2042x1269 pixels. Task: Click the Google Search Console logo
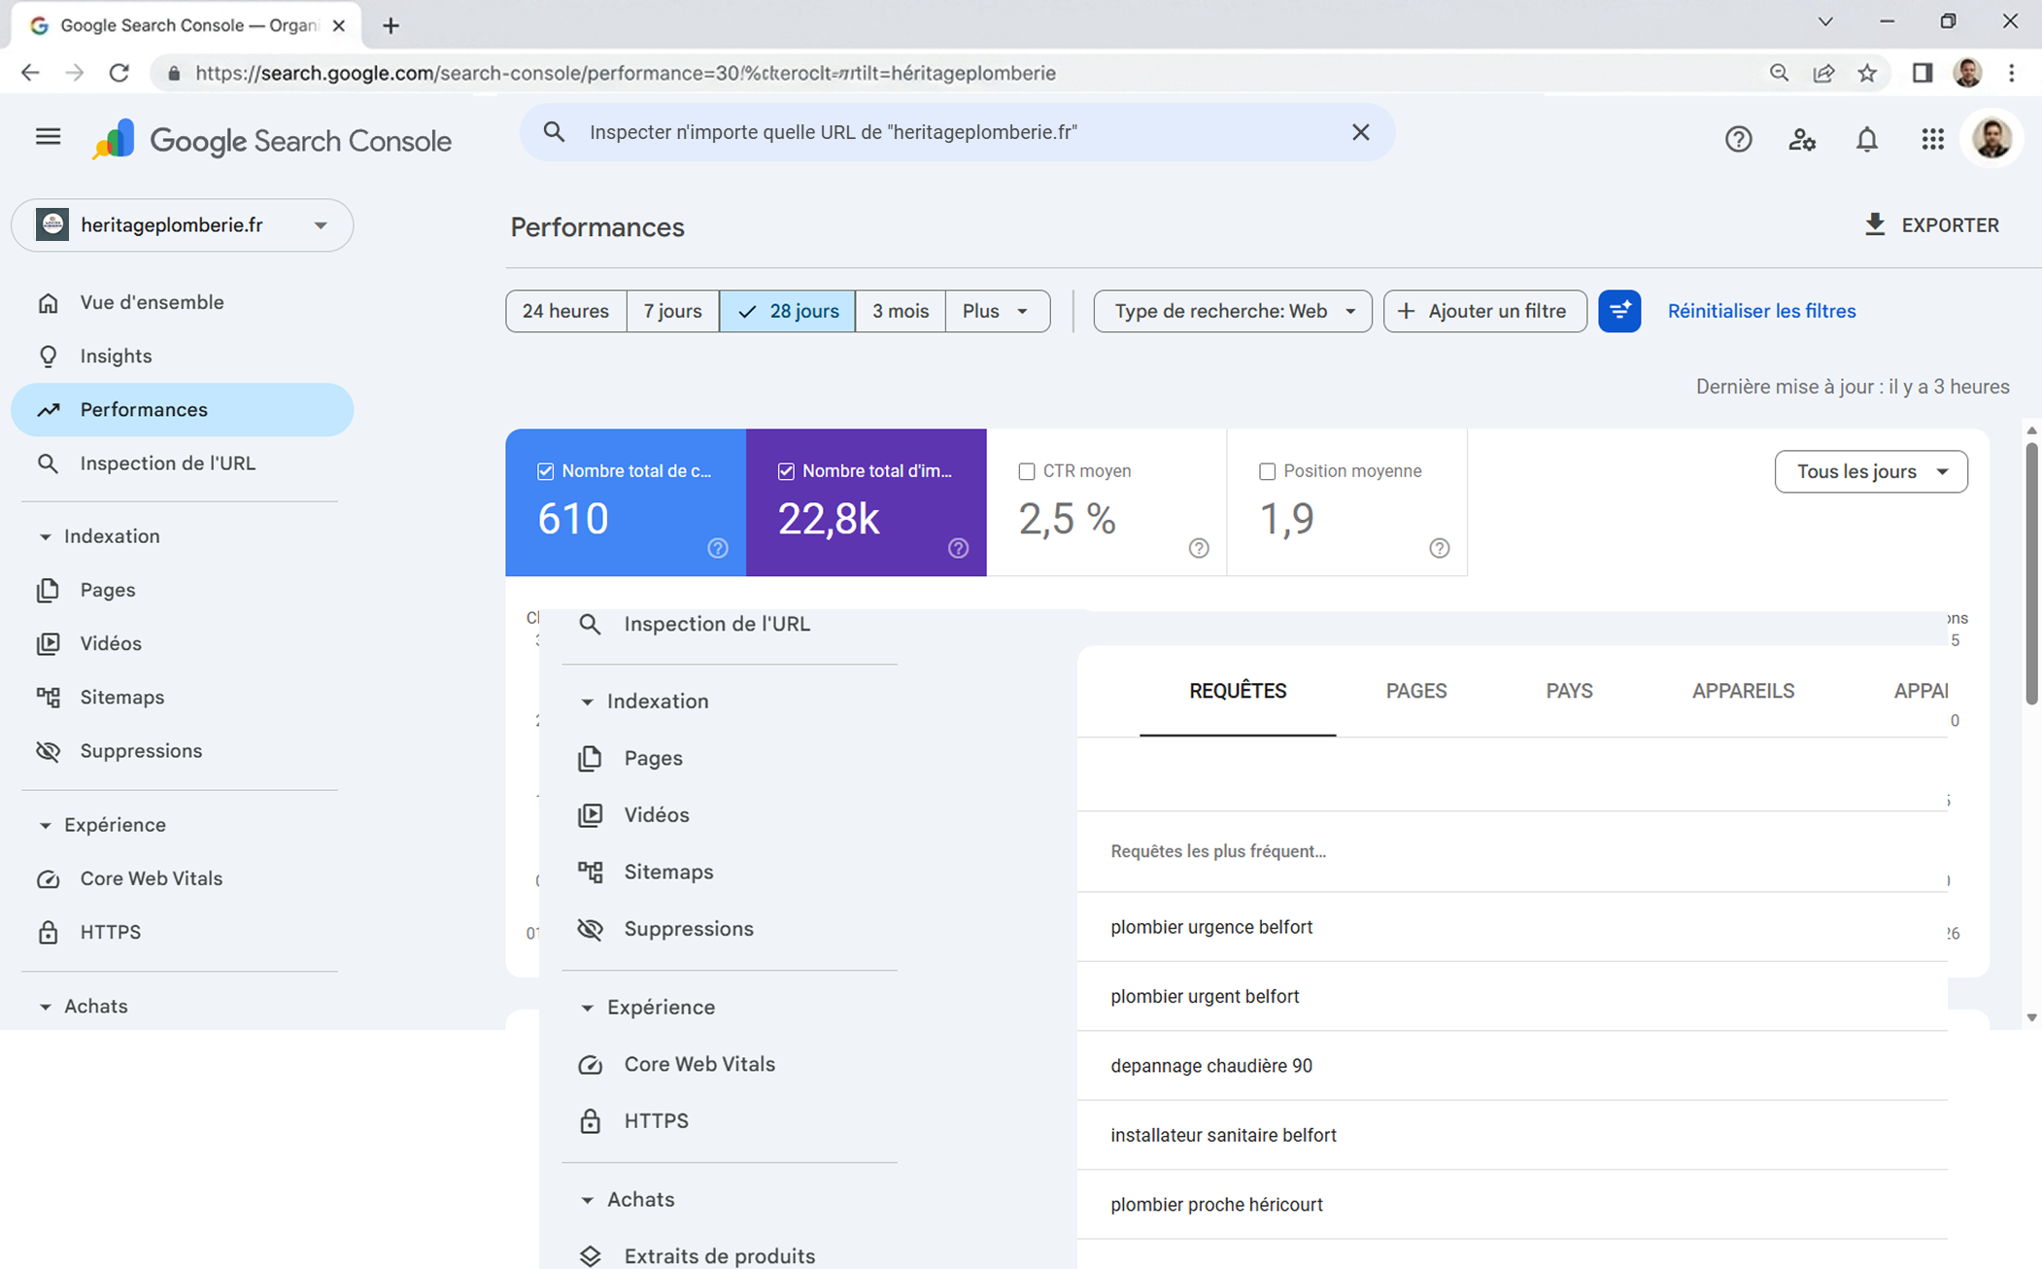[x=272, y=141]
